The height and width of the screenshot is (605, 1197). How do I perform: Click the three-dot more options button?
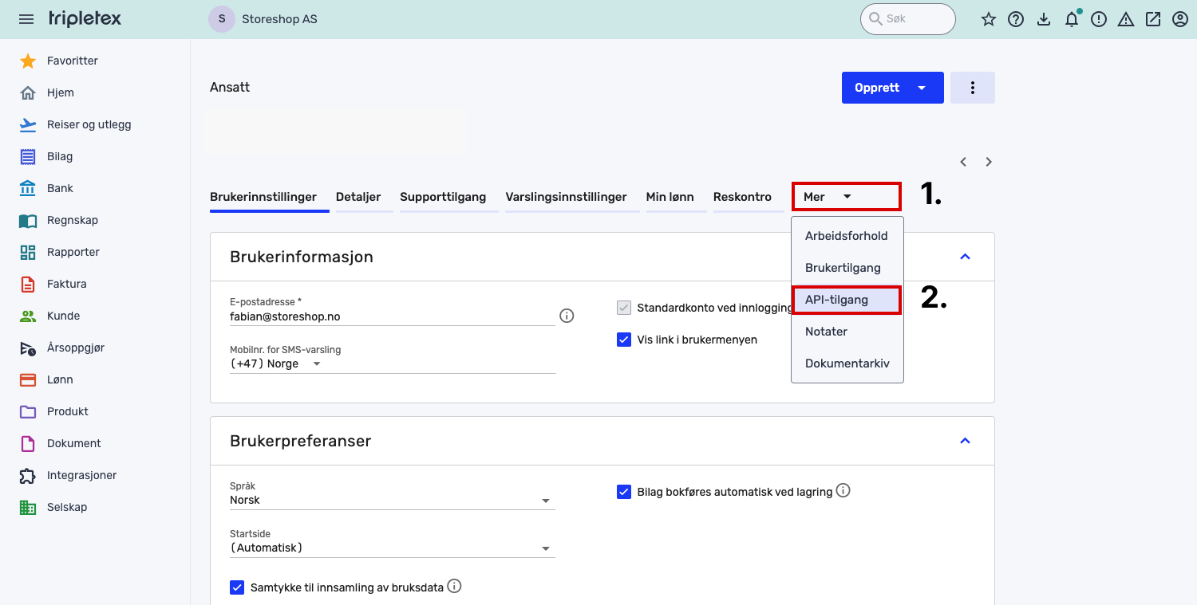point(972,88)
